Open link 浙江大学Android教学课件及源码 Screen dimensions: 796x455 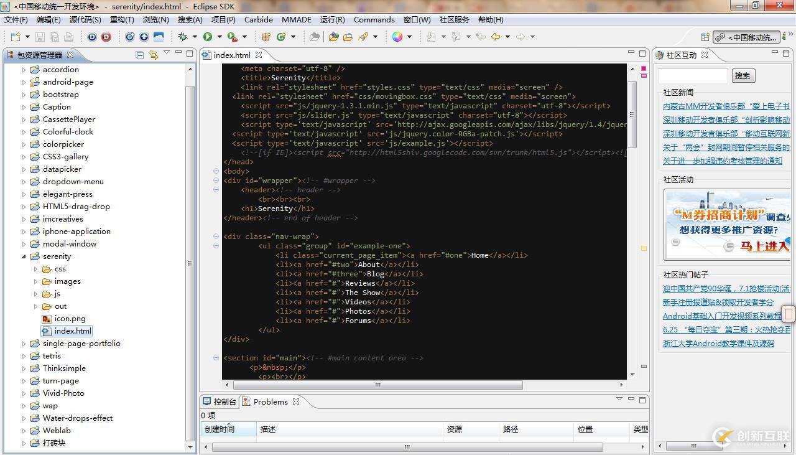tap(719, 344)
